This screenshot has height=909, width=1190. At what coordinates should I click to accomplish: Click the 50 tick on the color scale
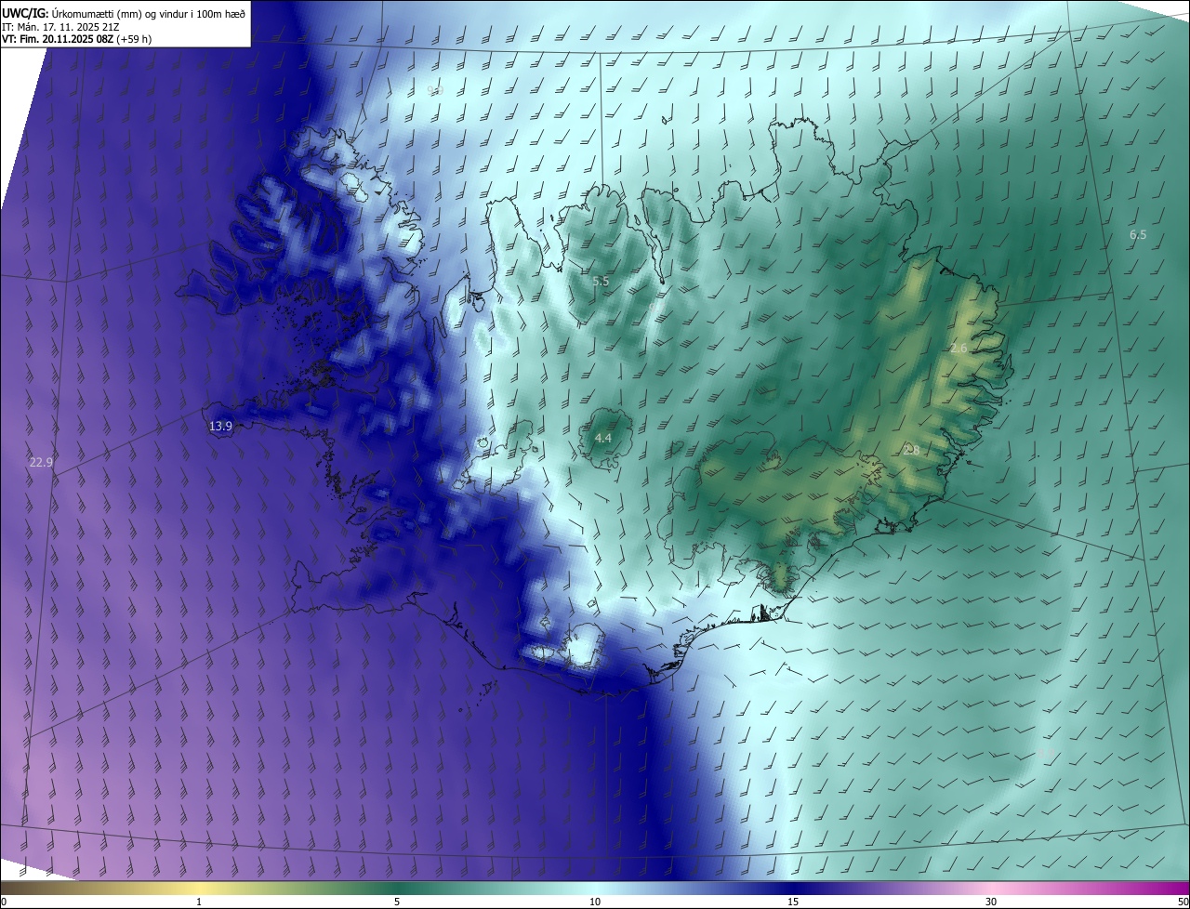pos(1183,902)
